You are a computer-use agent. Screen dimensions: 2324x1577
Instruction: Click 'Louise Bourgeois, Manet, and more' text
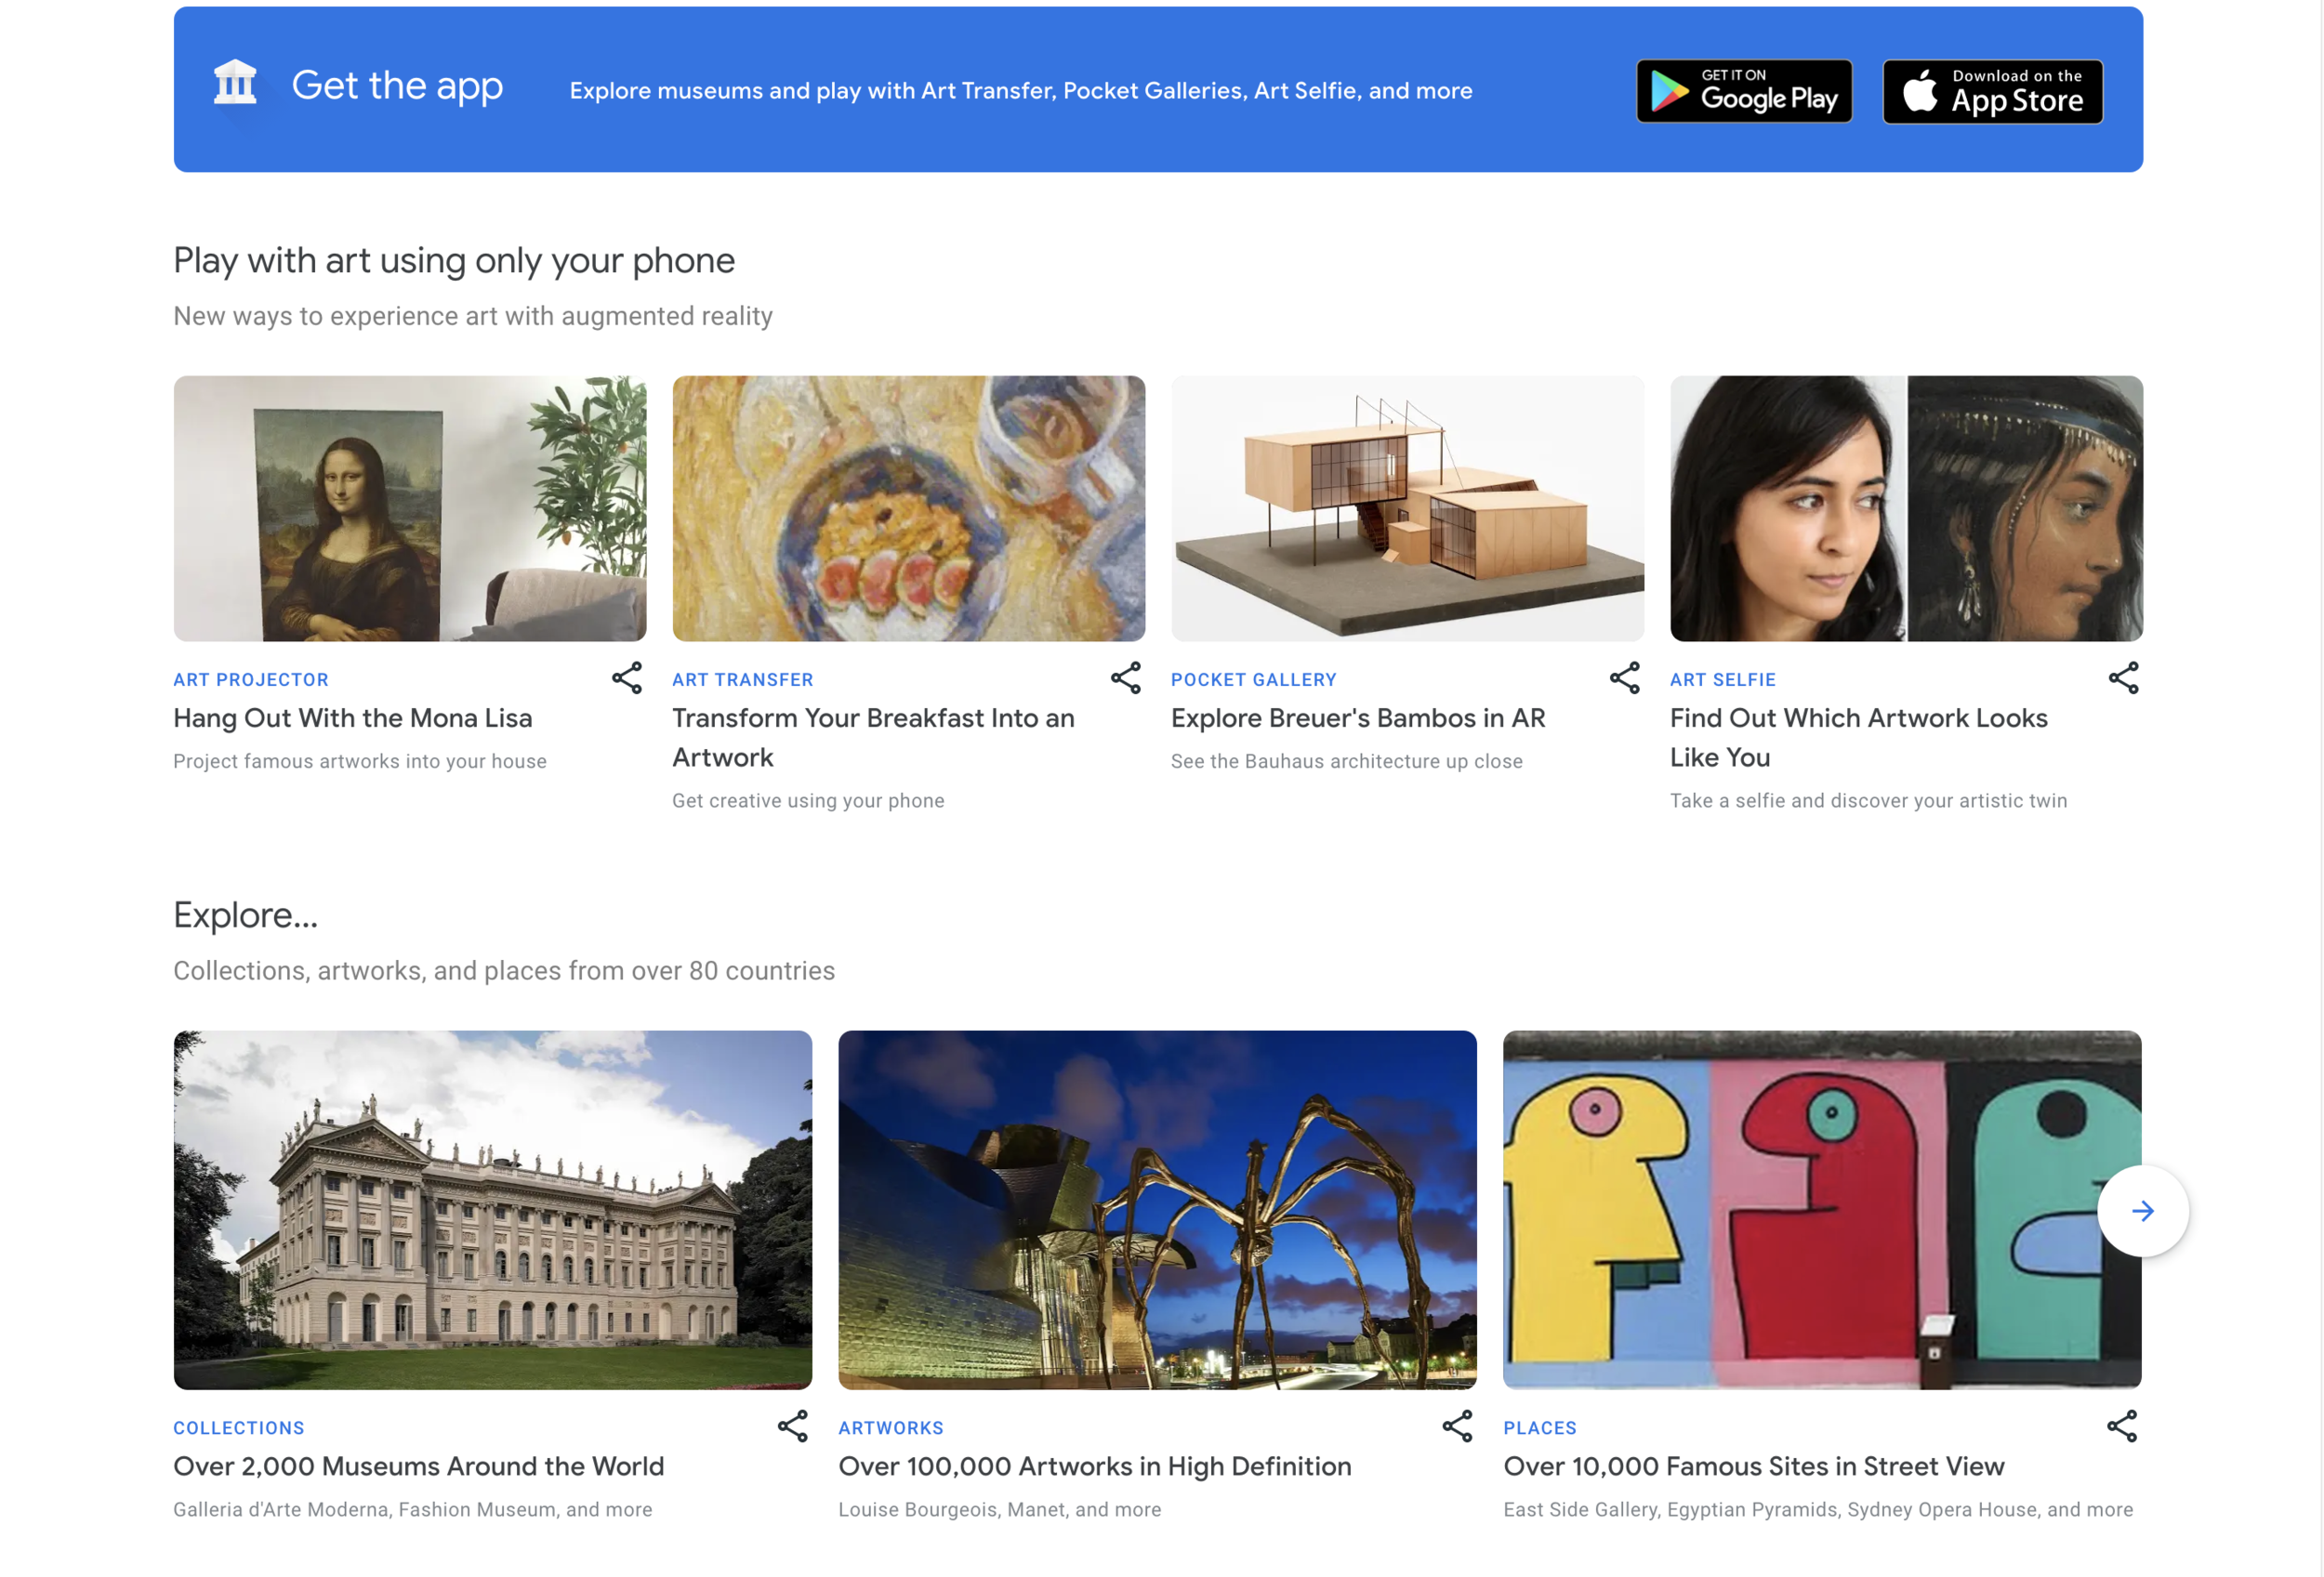pyautogui.click(x=1000, y=1509)
